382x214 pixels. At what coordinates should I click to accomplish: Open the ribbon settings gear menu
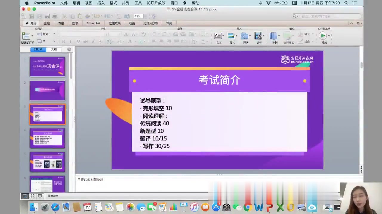tap(359, 23)
